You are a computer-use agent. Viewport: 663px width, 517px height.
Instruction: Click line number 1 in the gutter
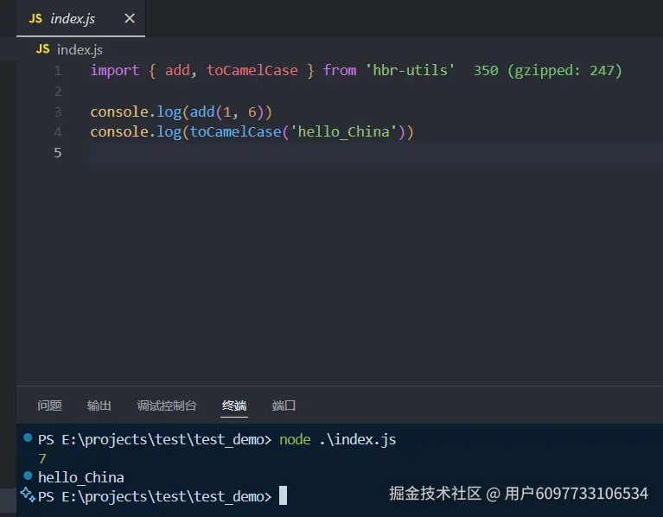pos(58,71)
